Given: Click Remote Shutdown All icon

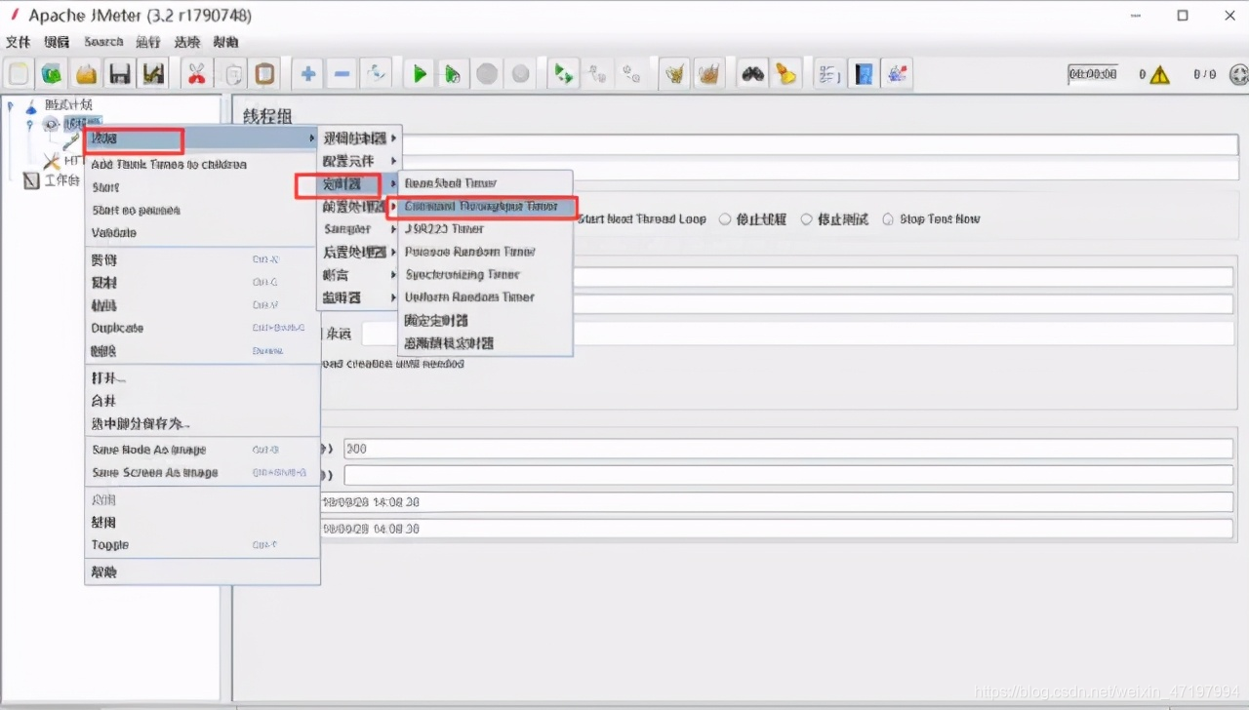Looking at the screenshot, I should point(631,73).
